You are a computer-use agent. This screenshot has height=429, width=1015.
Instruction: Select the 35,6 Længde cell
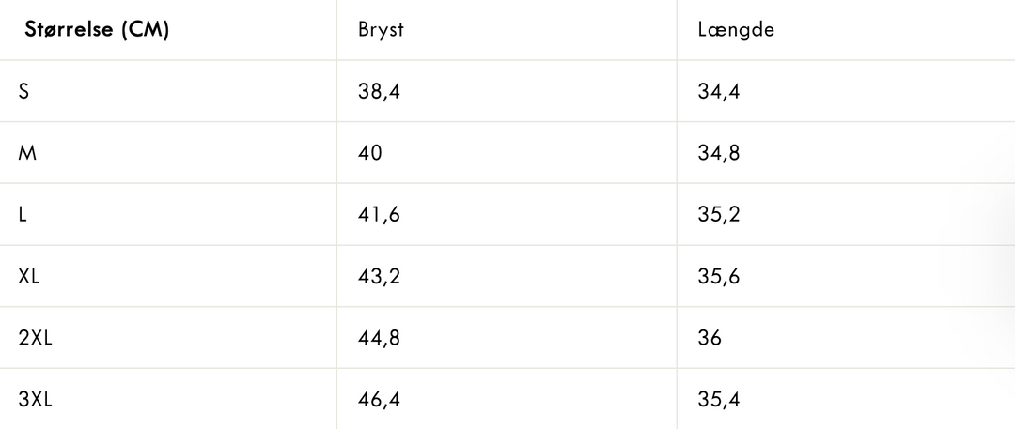coord(719,277)
